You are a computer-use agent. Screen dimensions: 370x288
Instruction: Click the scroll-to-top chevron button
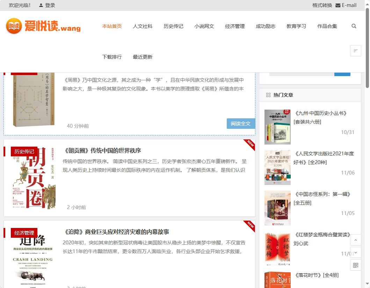pyautogui.click(x=356, y=240)
